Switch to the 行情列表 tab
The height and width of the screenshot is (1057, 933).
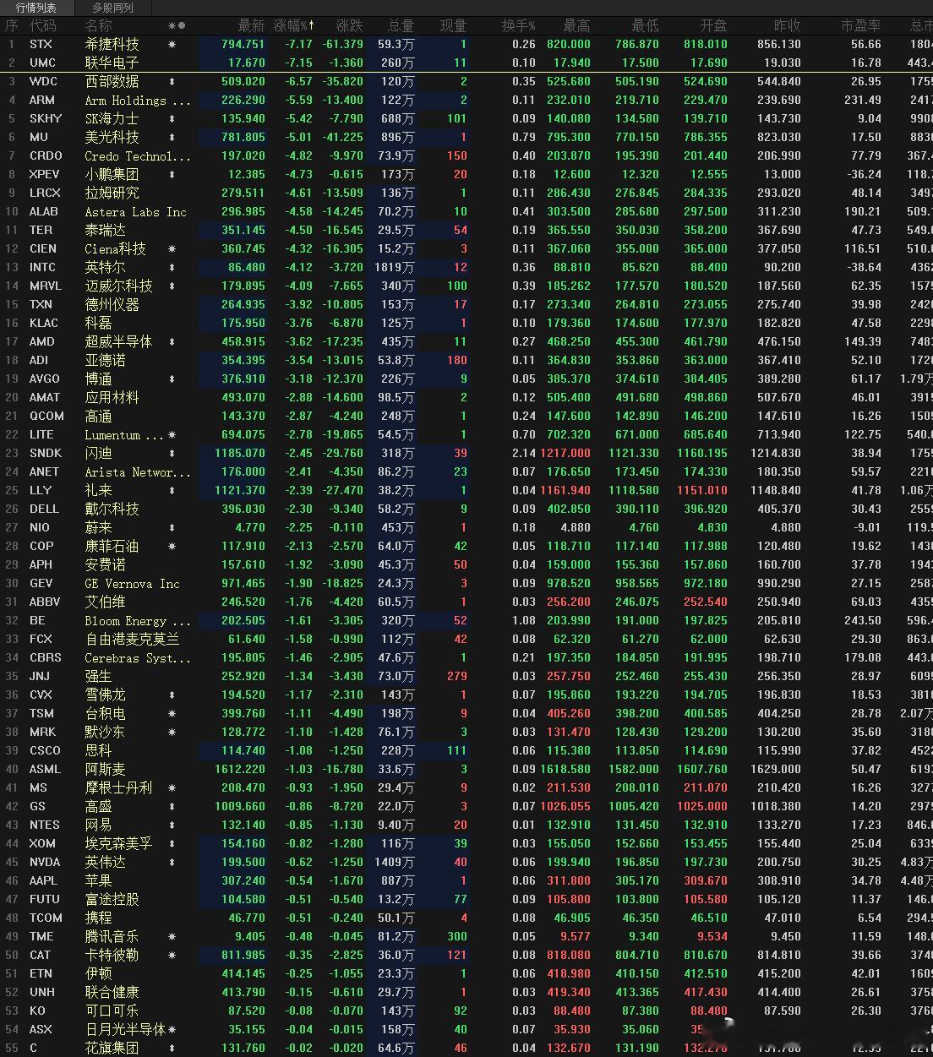coord(36,8)
